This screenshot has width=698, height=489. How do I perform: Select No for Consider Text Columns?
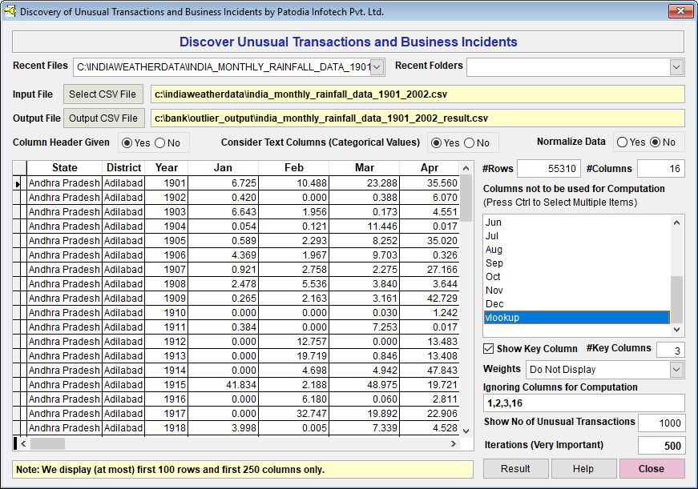point(470,143)
